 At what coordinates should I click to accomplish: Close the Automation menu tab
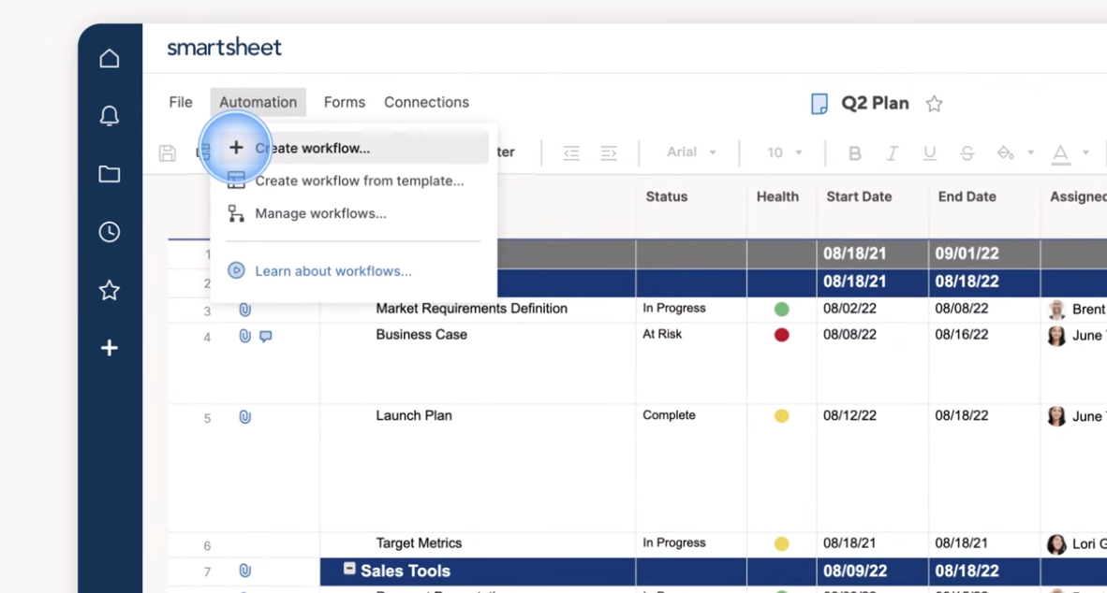258,102
